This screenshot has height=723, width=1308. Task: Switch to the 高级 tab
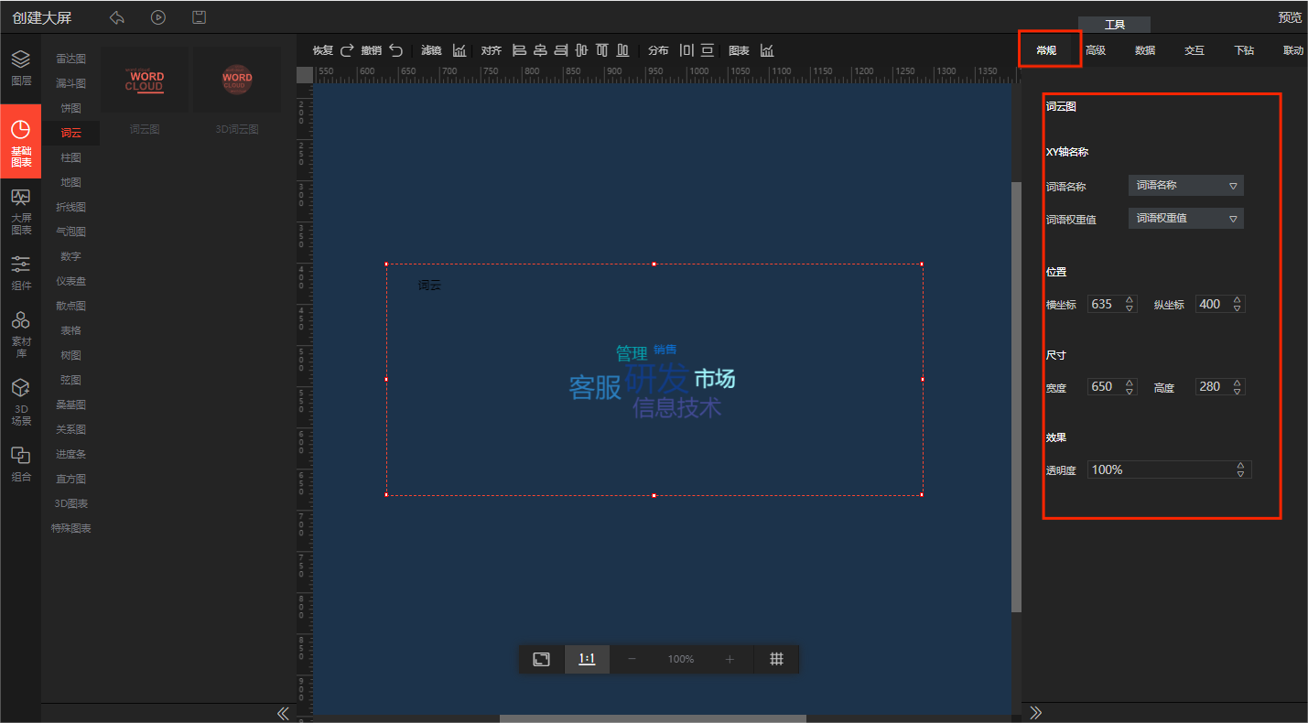click(x=1096, y=50)
